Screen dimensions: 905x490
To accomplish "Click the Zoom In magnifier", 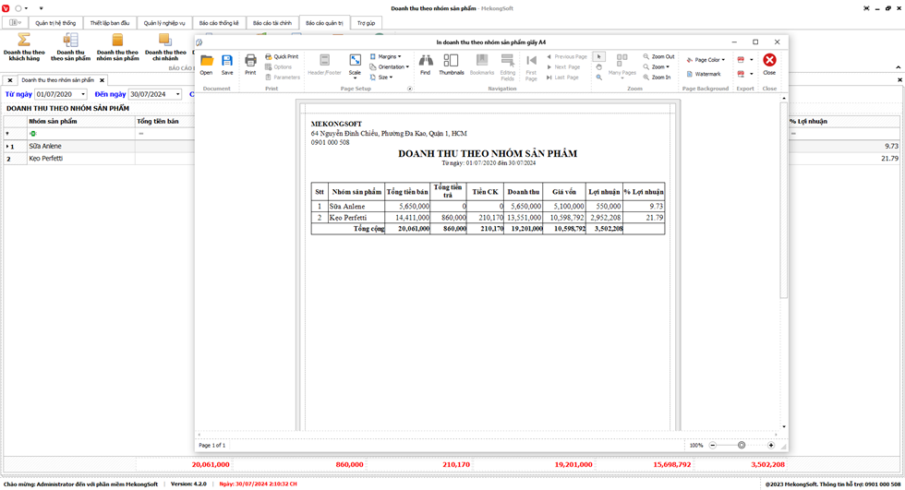I will click(x=658, y=78).
